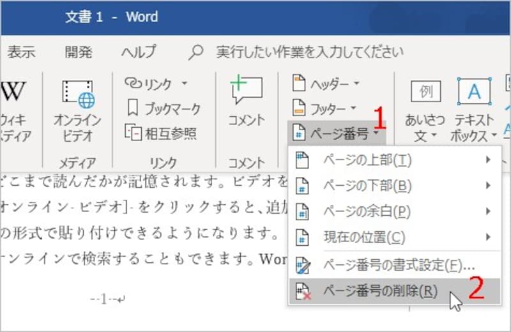Open the 相互参照 cross-reference tool
The width and height of the screenshot is (511, 332).
click(x=161, y=133)
